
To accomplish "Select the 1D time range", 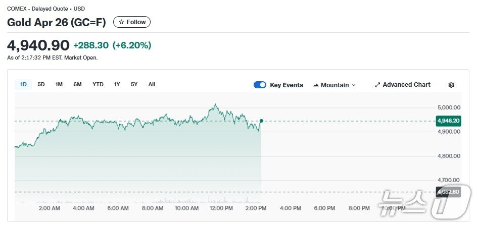I will (x=24, y=85).
